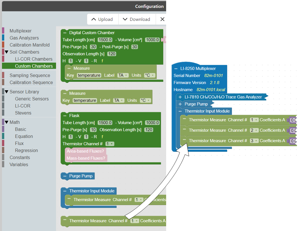Viewport: 300px width, 231px height.
Task: Edit Post-Purge field in Digital Custom Chamber
Action: [135, 47]
